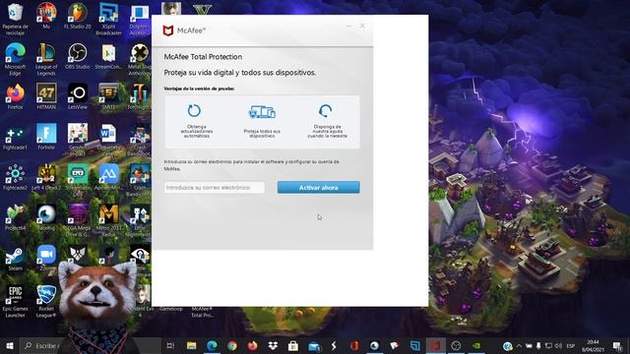
Task: Select the Microsoft Edge desktop shortcut
Action: [x=16, y=59]
